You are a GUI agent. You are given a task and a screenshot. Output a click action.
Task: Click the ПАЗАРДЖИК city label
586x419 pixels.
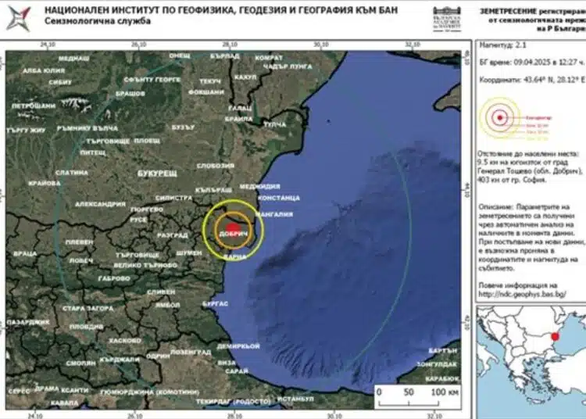(28, 322)
